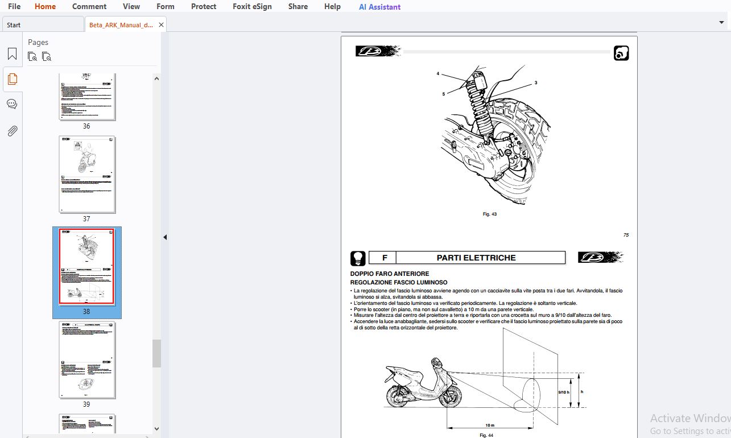Launch the AI Assistant tab
Image resolution: width=731 pixels, height=438 pixels.
(379, 7)
